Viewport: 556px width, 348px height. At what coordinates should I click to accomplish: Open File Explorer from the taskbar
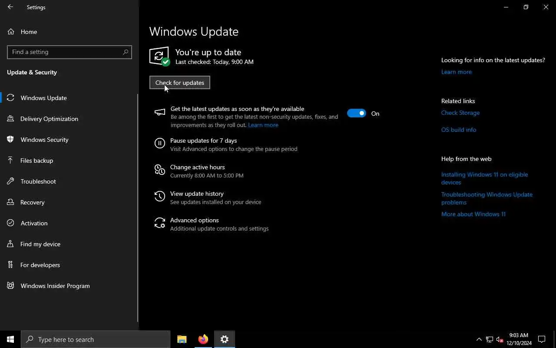(182, 339)
